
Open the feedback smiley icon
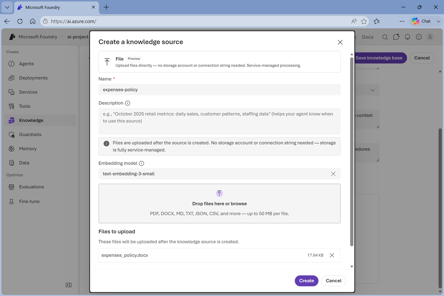419,37
